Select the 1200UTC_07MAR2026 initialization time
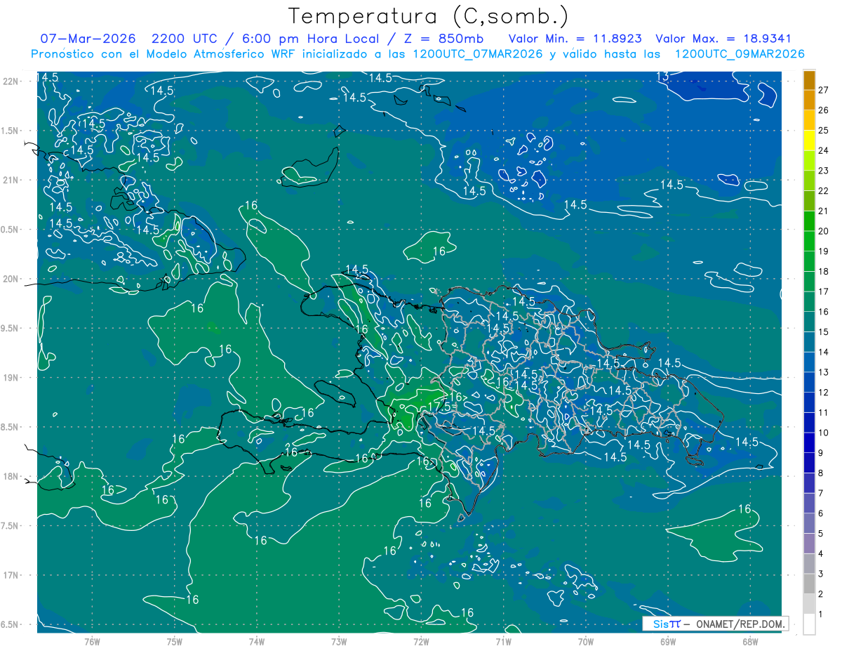The width and height of the screenshot is (842, 651). (x=476, y=54)
